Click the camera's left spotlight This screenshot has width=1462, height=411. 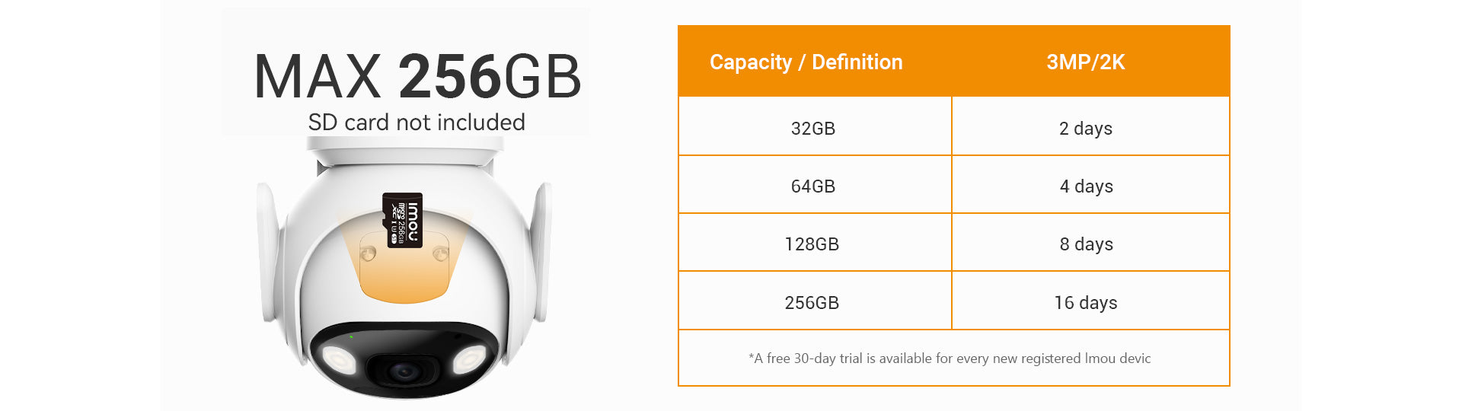pyautogui.click(x=338, y=358)
